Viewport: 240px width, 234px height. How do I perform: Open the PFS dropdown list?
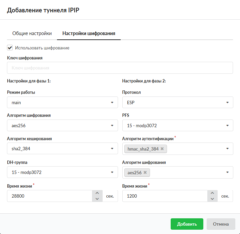[178, 126]
